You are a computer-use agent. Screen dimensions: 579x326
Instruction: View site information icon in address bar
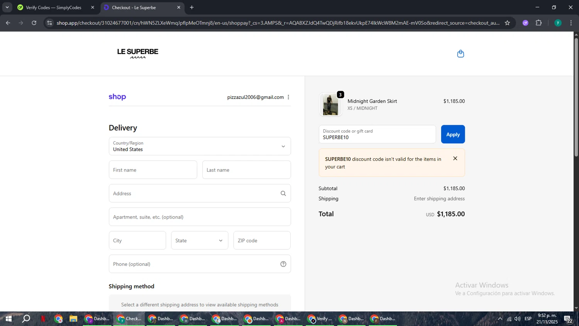click(49, 23)
